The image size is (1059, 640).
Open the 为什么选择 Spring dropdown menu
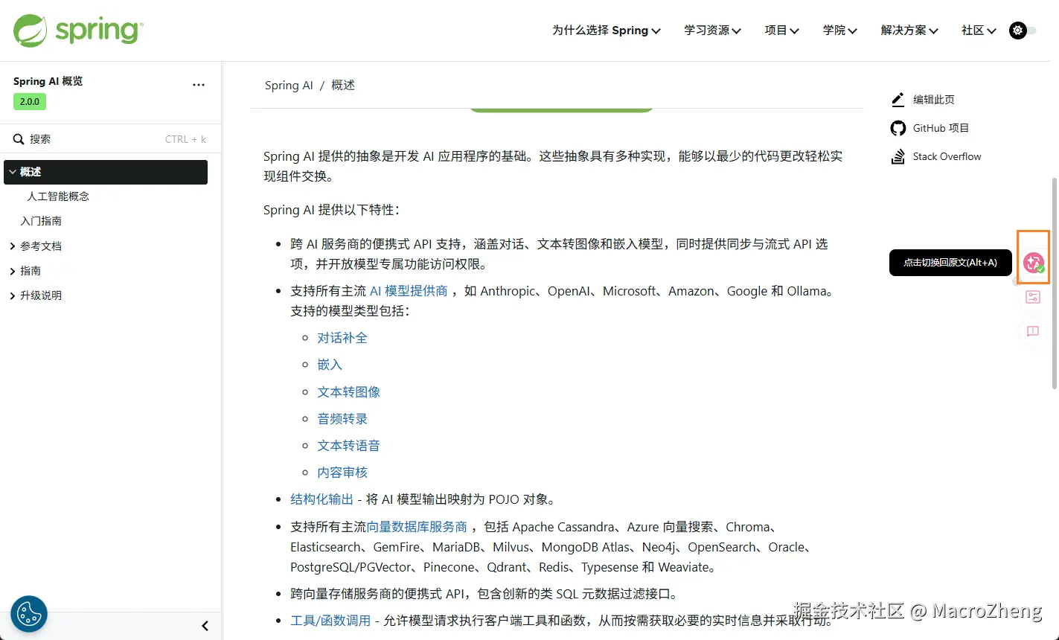pyautogui.click(x=606, y=31)
